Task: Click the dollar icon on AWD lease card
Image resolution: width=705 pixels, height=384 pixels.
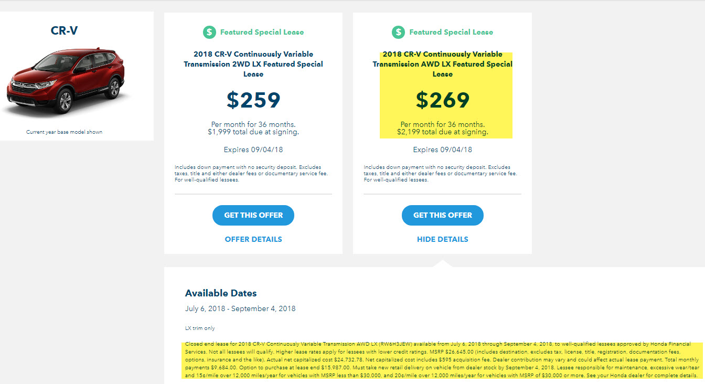Action: (x=399, y=32)
